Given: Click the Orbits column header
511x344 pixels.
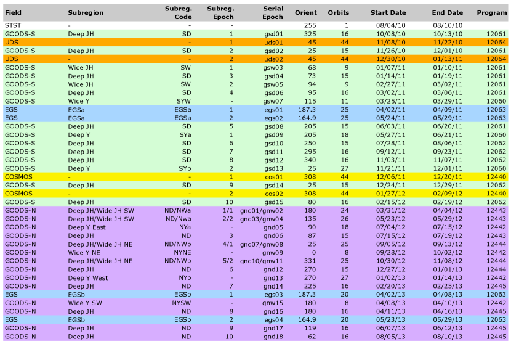Looking at the screenshot, I should (x=338, y=13).
